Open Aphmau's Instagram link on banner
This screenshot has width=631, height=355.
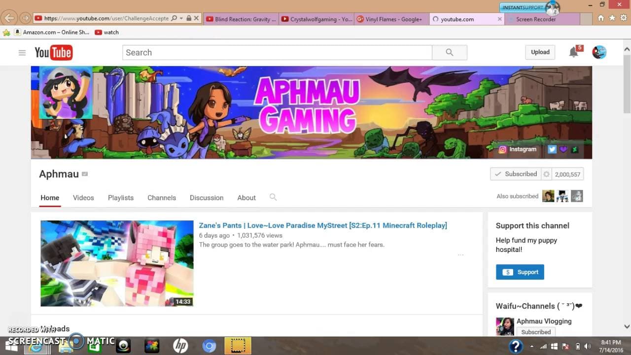(518, 149)
